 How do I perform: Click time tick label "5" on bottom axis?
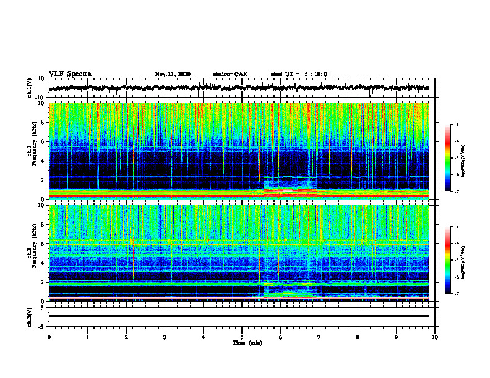coord(242,337)
